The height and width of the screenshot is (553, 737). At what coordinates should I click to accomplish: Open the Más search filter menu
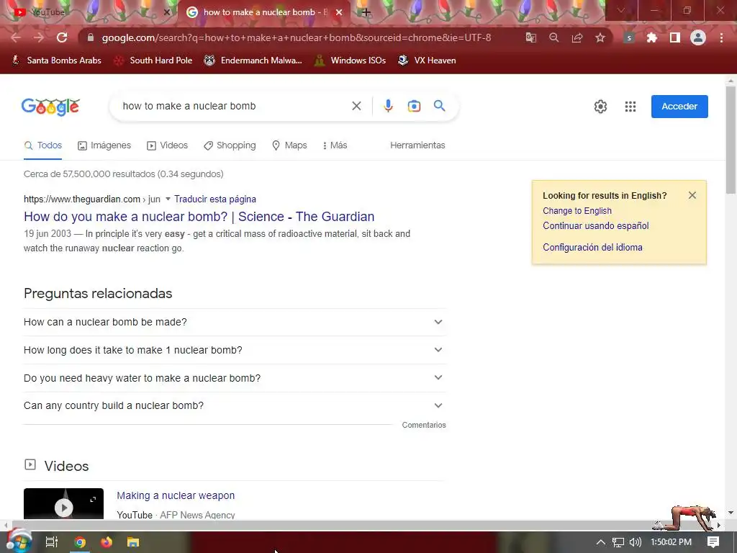(335, 145)
